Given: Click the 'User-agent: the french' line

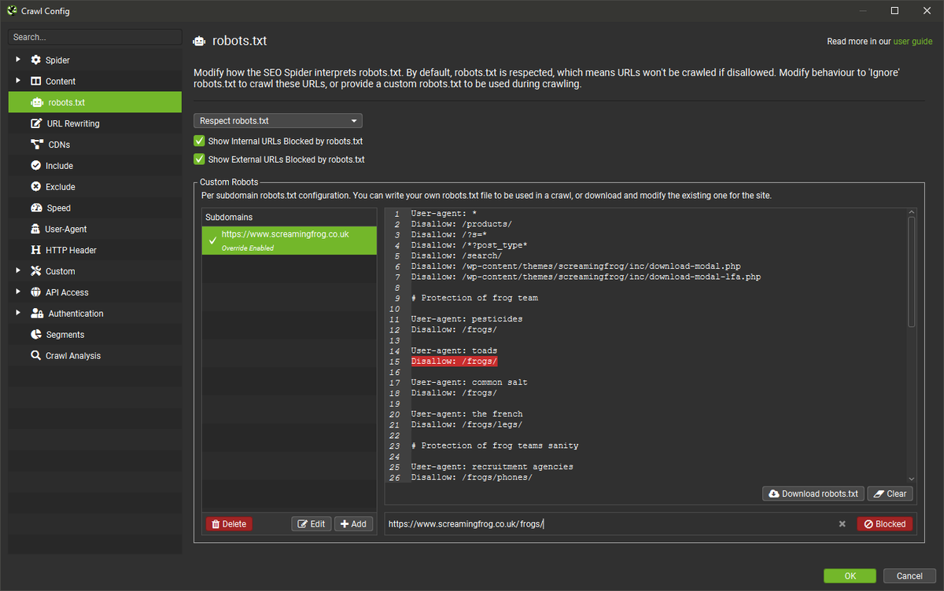Looking at the screenshot, I should 466,414.
